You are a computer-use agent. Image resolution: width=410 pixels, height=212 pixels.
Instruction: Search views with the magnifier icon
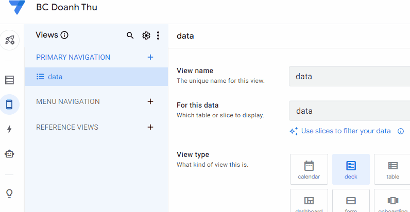[130, 36]
